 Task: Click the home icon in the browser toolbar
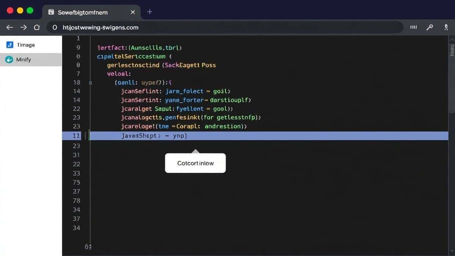[x=36, y=27]
